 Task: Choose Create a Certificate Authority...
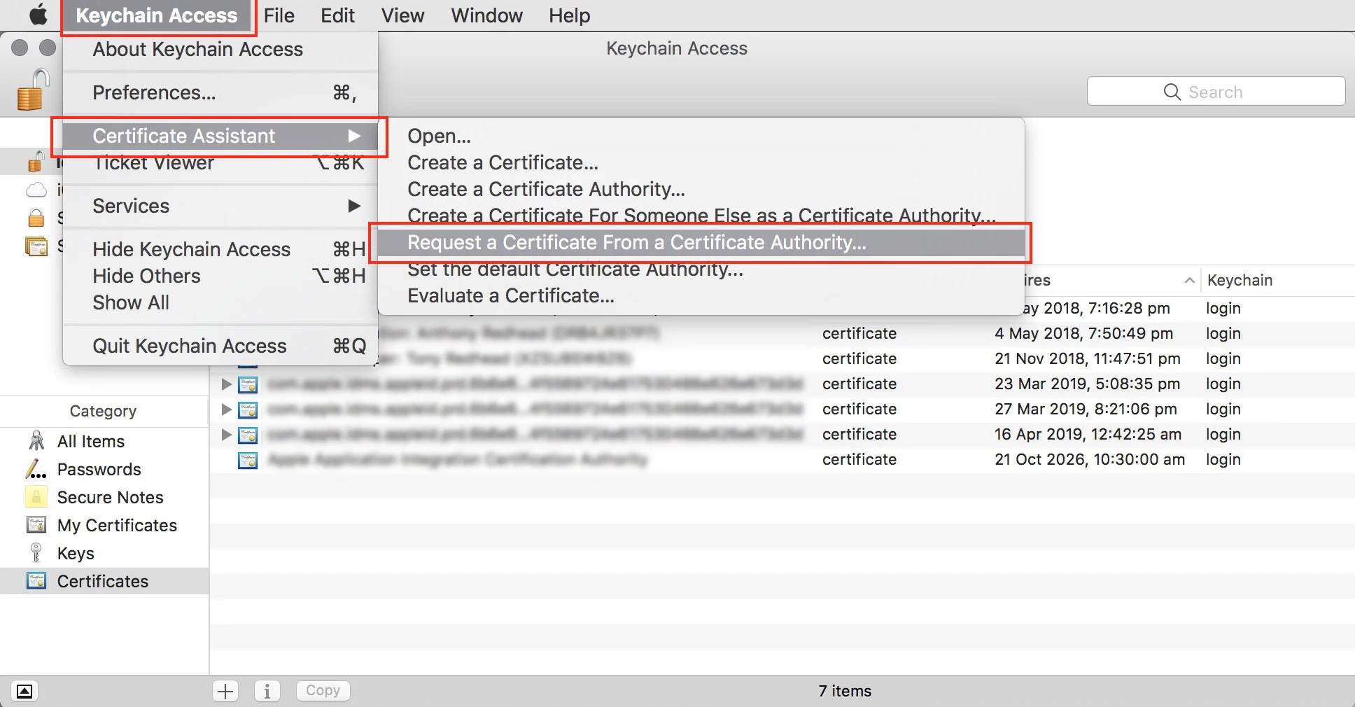click(x=701, y=189)
